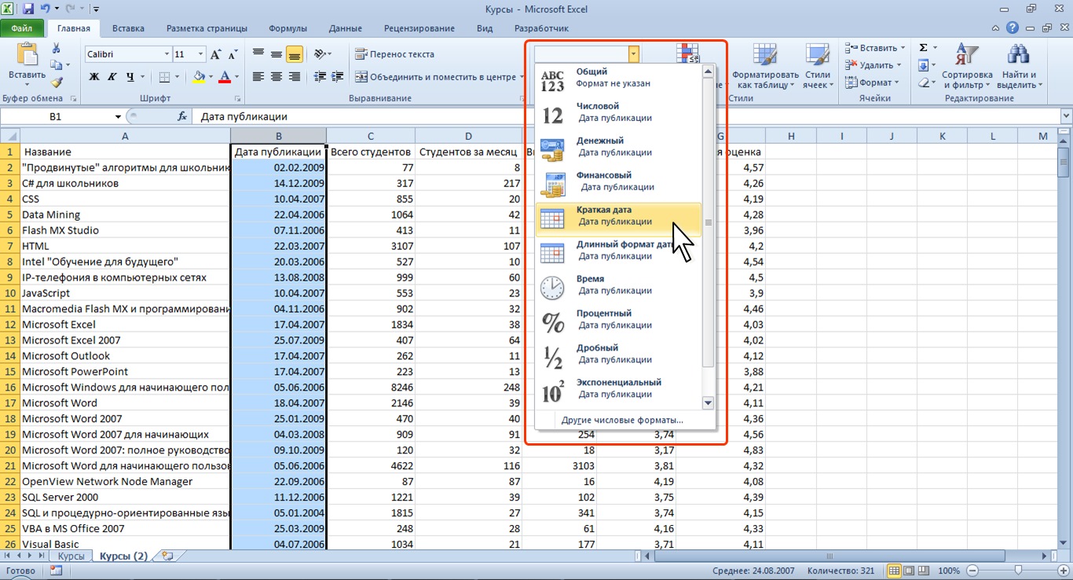Align text left
The width and height of the screenshot is (1073, 580).
point(258,77)
